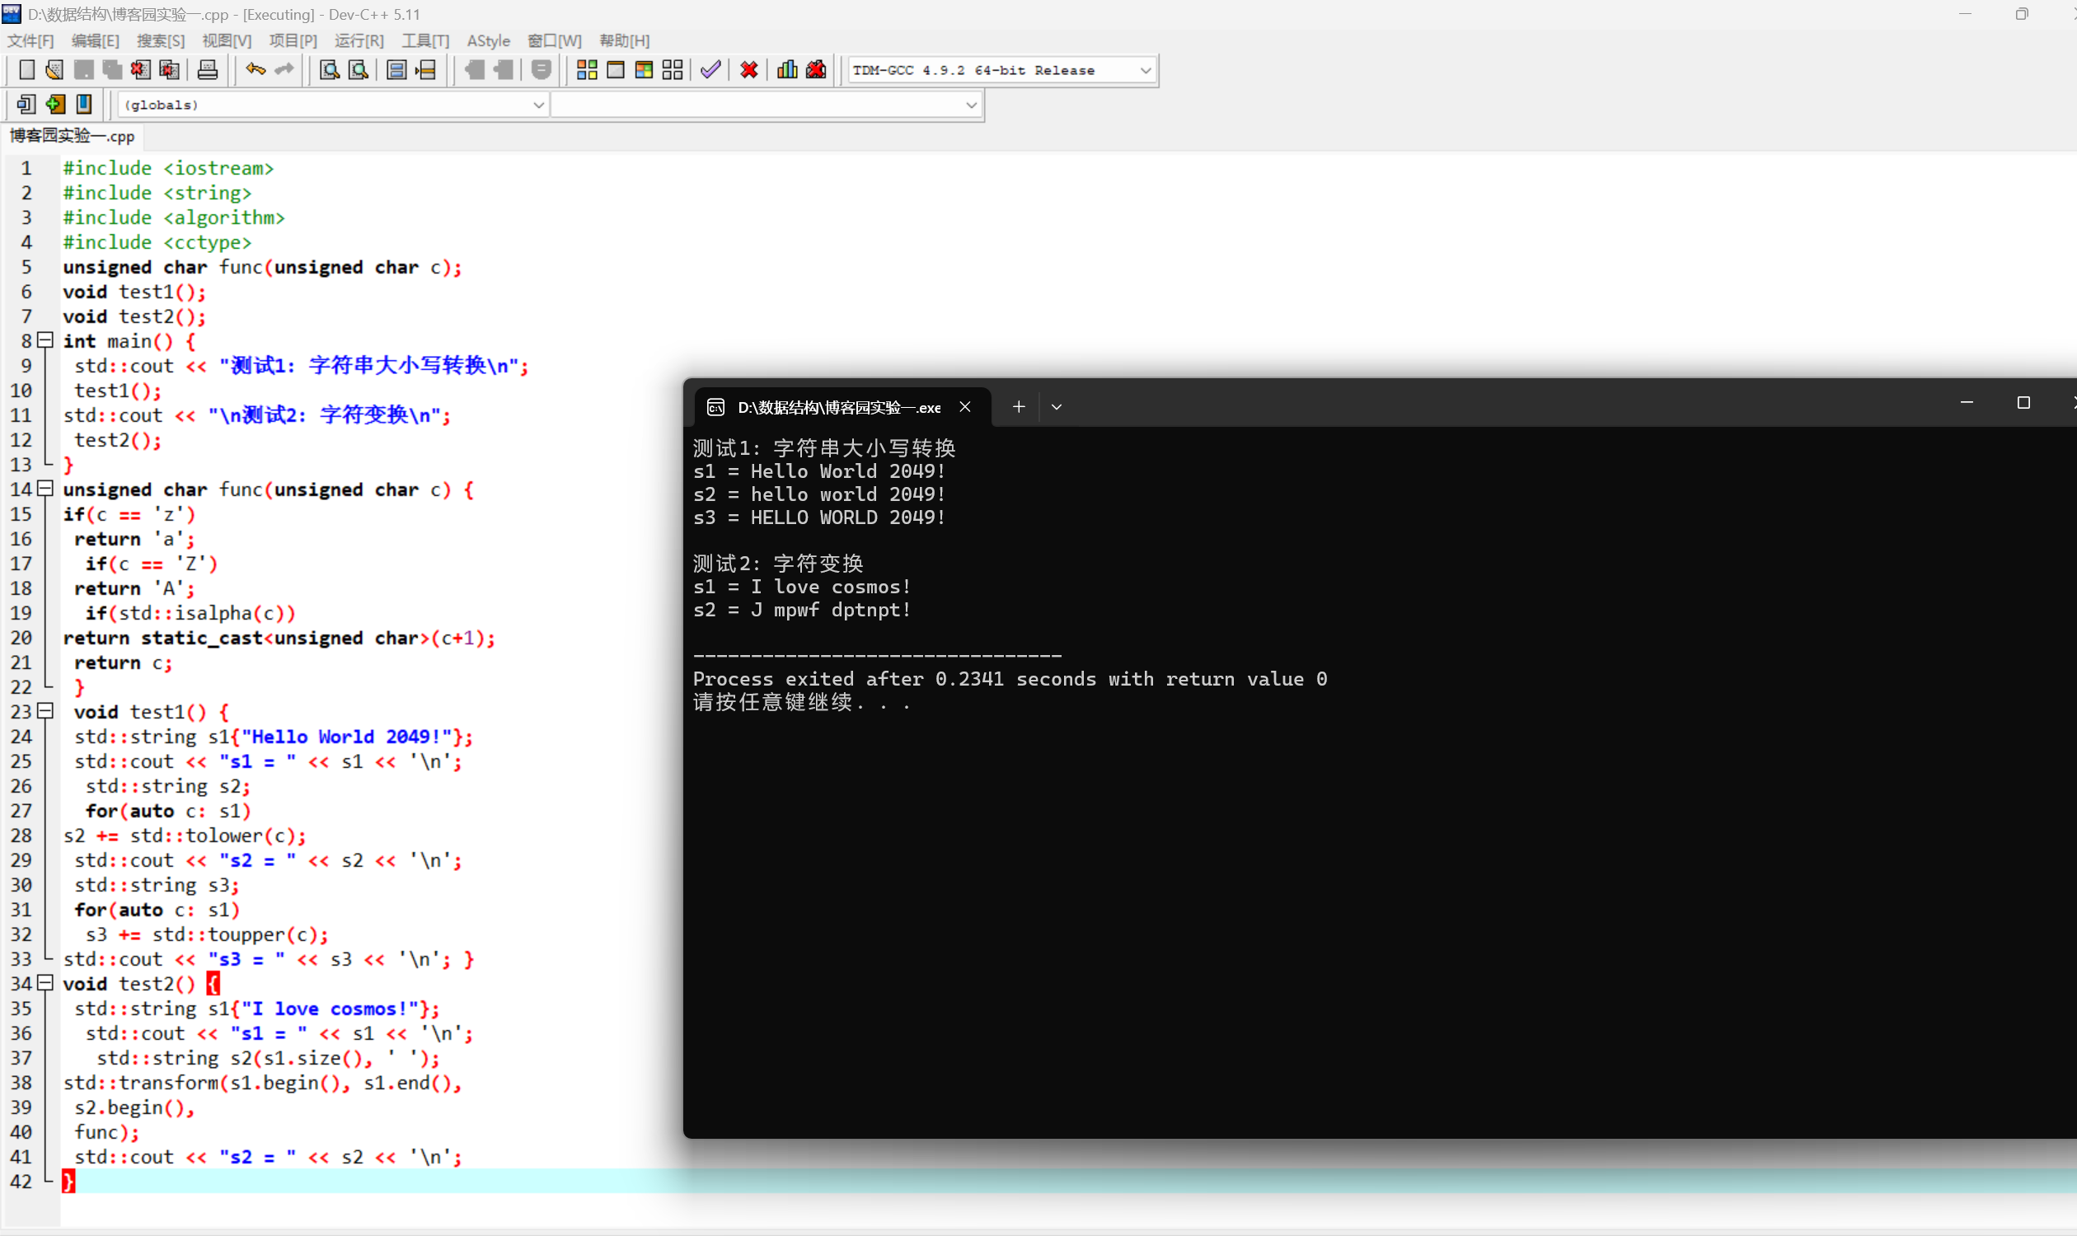The width and height of the screenshot is (2077, 1236).
Task: Open terminal new-tab chevron dropdown
Action: pyautogui.click(x=1057, y=407)
